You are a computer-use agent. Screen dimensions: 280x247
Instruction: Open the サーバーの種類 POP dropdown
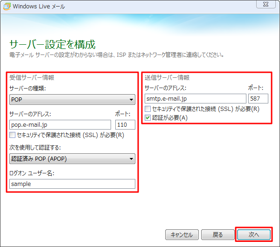tap(72, 100)
